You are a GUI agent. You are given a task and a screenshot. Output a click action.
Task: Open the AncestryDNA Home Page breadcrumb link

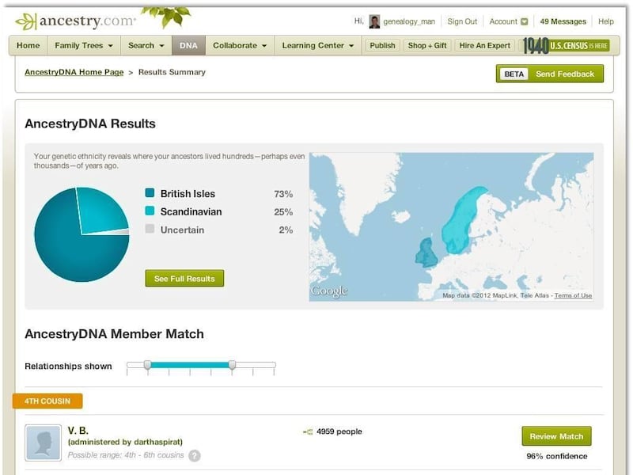pyautogui.click(x=74, y=72)
